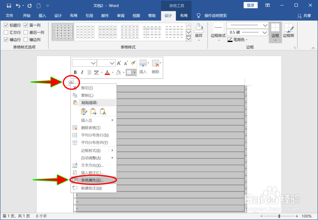Open 表格属性(R)... in the context menu
The height and width of the screenshot is (220, 318).
tap(93, 180)
